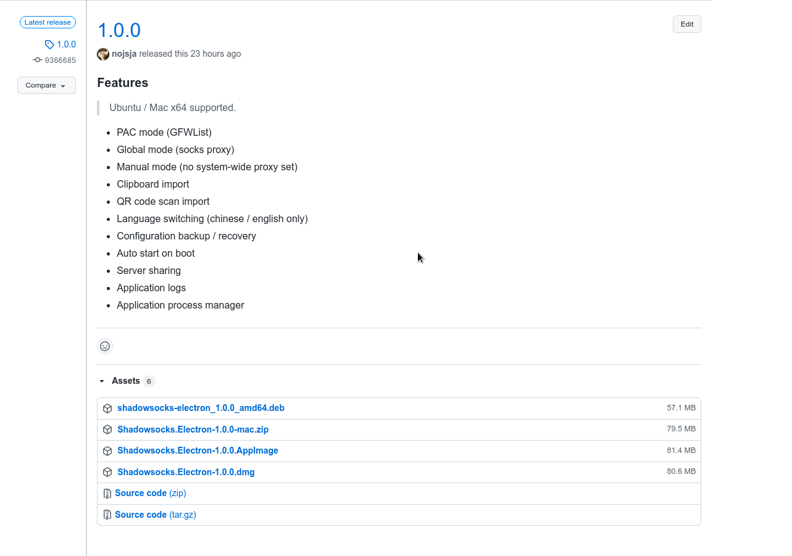Viewport: 792px width, 556px height.
Task: Click the commit icon next to 0366685
Action: [x=38, y=60]
